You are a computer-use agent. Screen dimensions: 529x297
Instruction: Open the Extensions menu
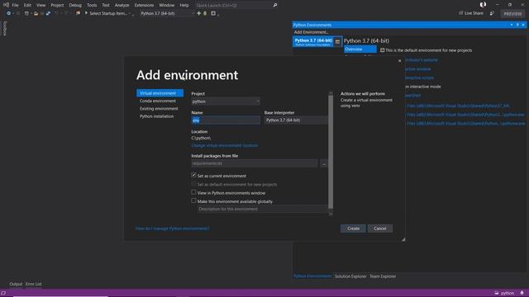(x=144, y=5)
